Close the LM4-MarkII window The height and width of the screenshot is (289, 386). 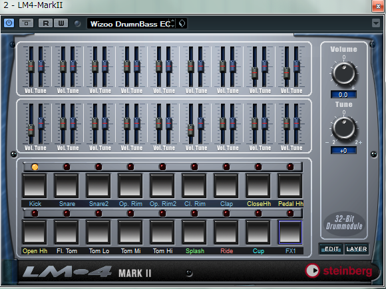click(378, 6)
